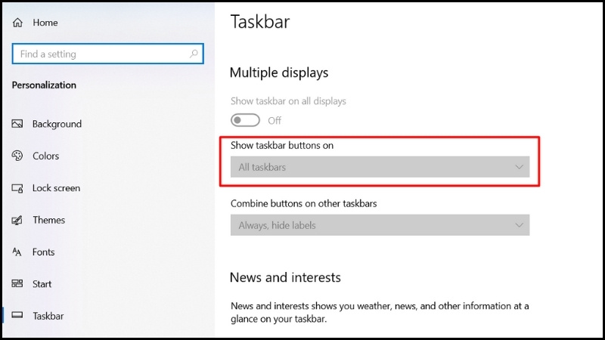Click the Multiple displays heading
Screen dimensions: 605x340
point(279,73)
